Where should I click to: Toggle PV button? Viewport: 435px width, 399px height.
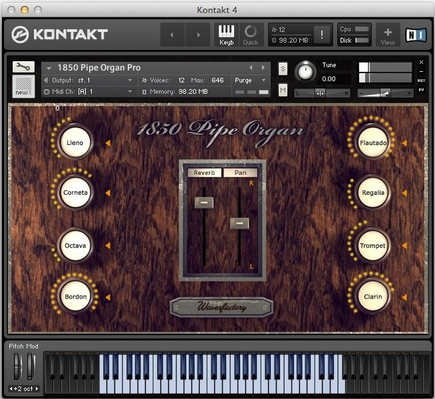(x=421, y=90)
